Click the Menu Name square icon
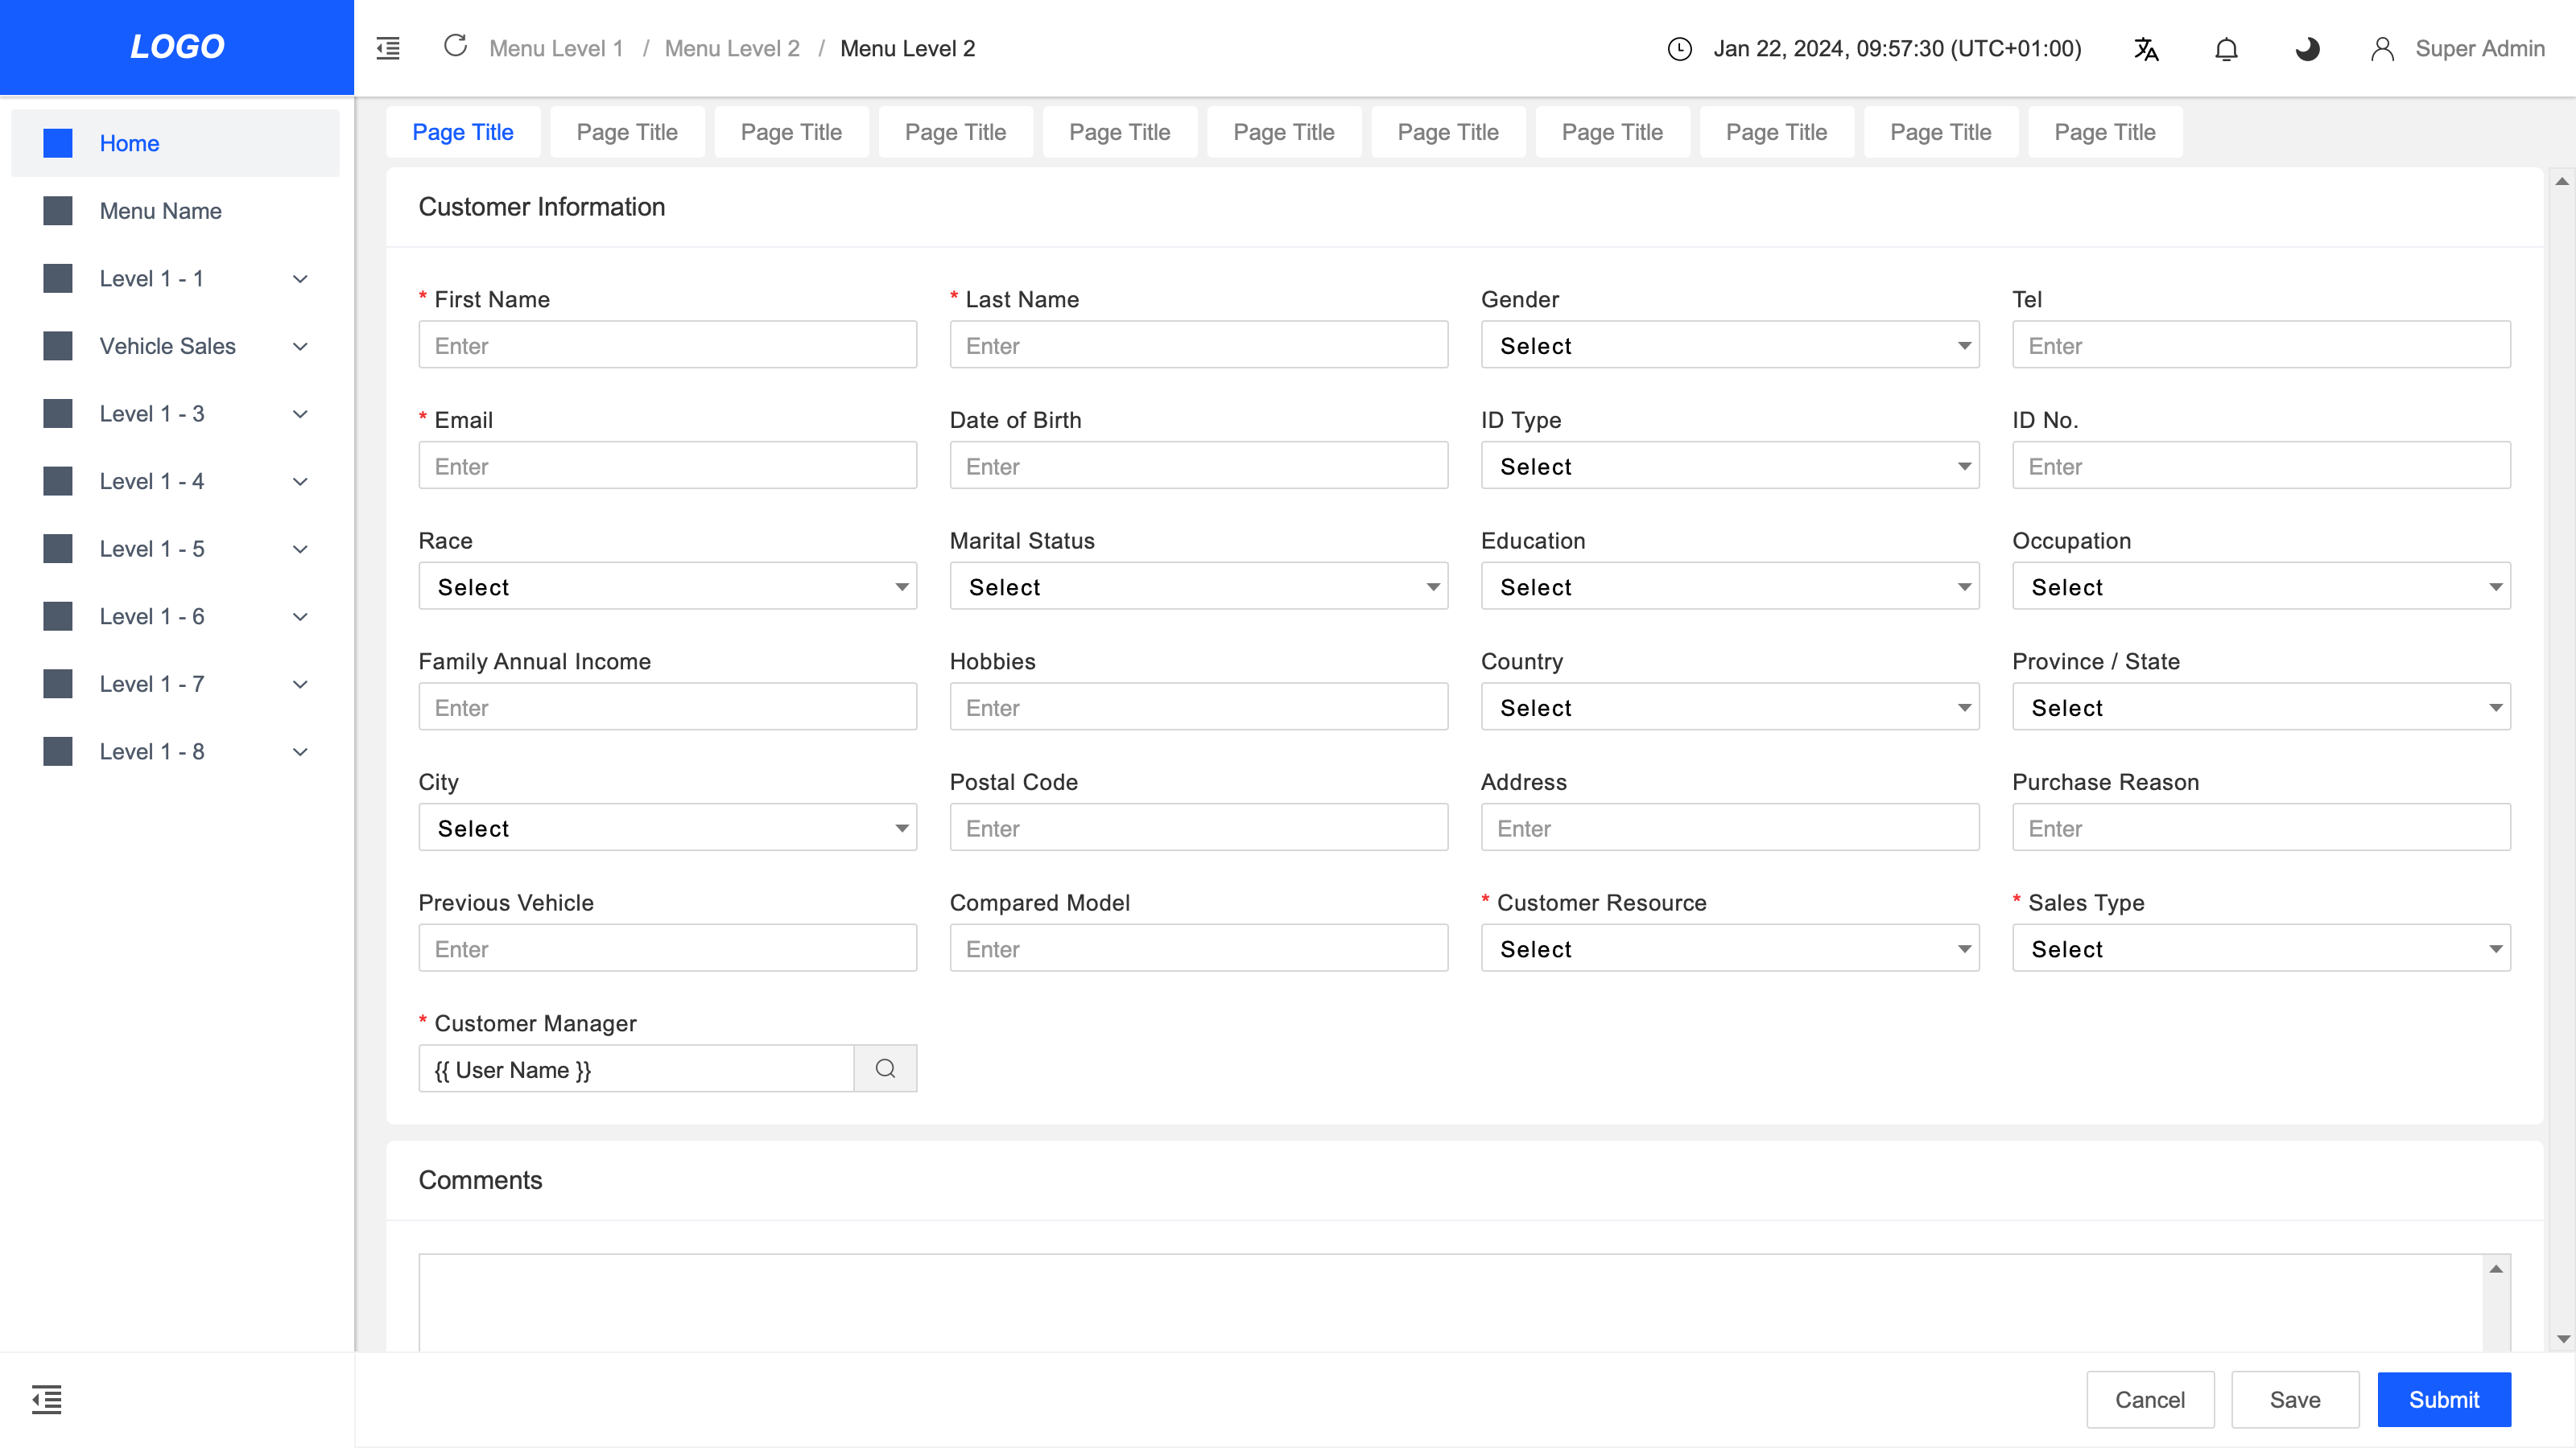 [x=58, y=211]
